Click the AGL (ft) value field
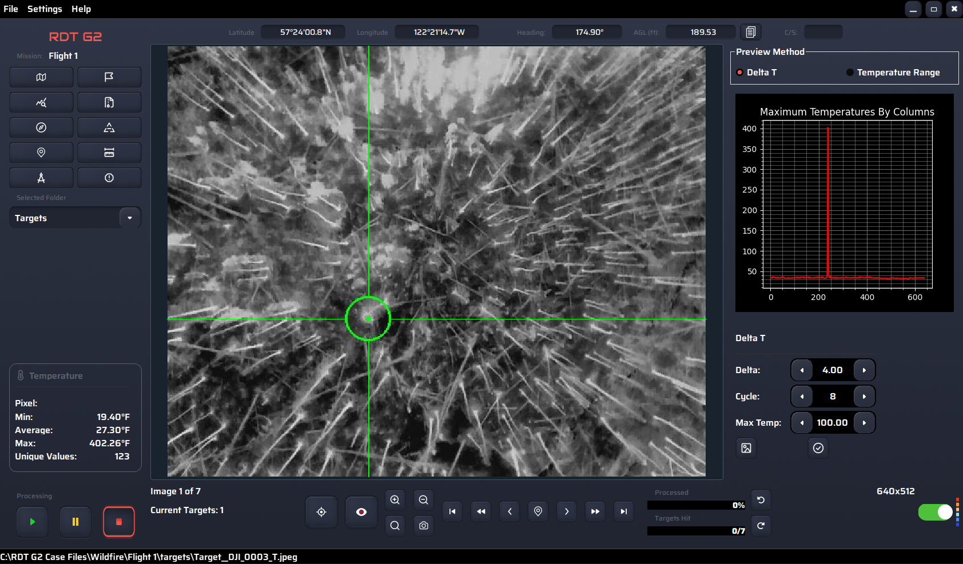The height and width of the screenshot is (564, 963). [701, 32]
